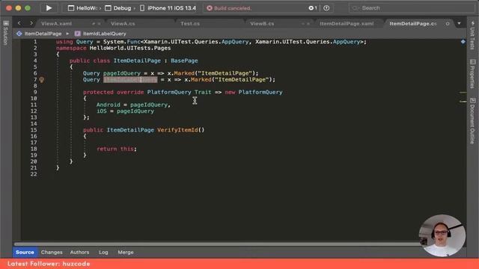Close the ItemDetailPage.cs tab
This screenshot has width=479, height=269.
pyautogui.click(x=448, y=23)
